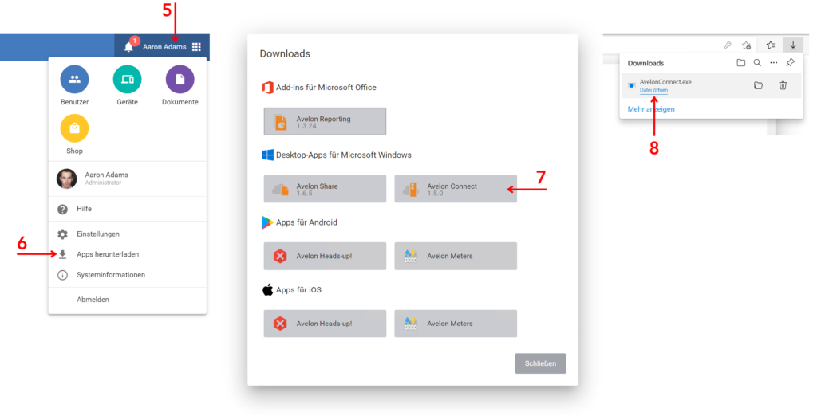The width and height of the screenshot is (817, 420).
Task: Pin the browser Downloads panel
Action: pyautogui.click(x=791, y=63)
